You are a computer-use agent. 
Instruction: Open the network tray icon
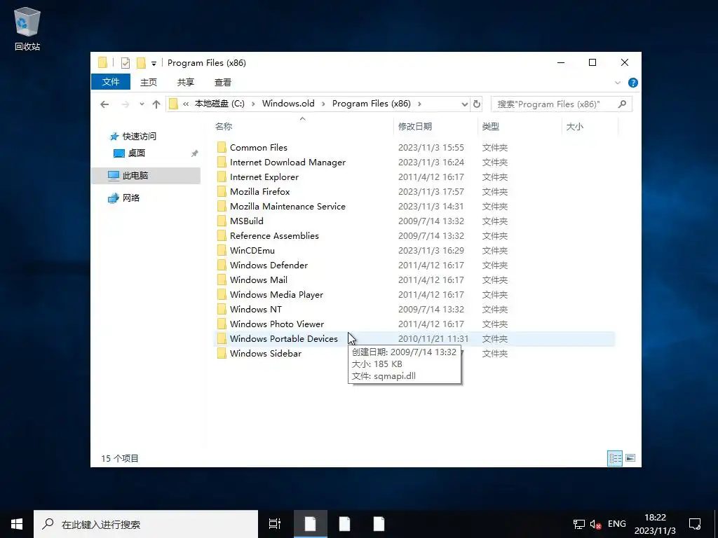579,524
